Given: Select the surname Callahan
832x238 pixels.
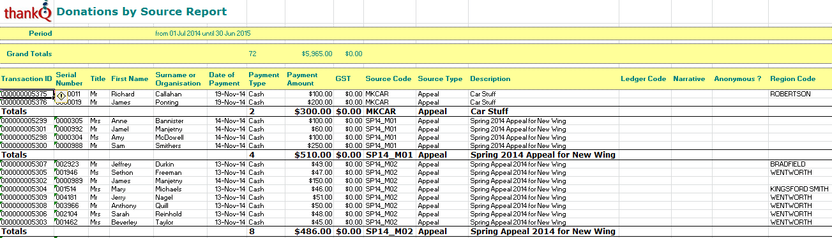Looking at the screenshot, I should pos(169,94).
